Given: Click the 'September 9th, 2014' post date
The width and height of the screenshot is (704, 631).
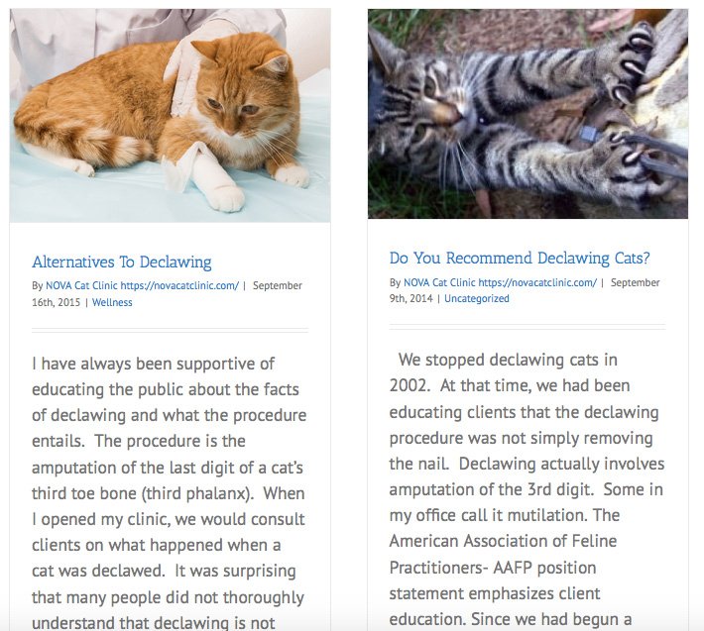Looking at the screenshot, I should 525,290.
